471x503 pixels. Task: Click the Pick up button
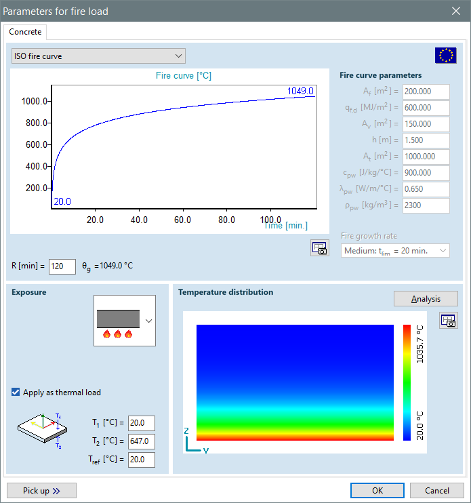[42, 491]
